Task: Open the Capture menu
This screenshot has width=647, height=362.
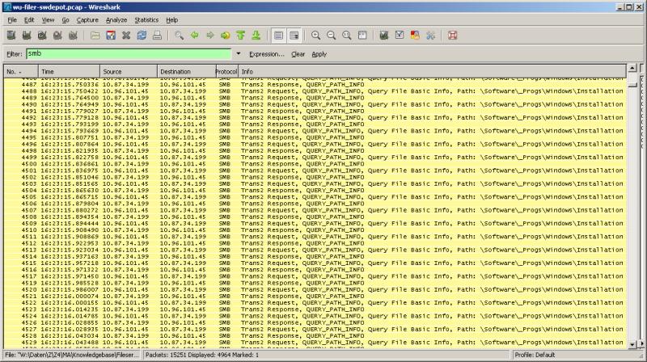Action: (87, 19)
